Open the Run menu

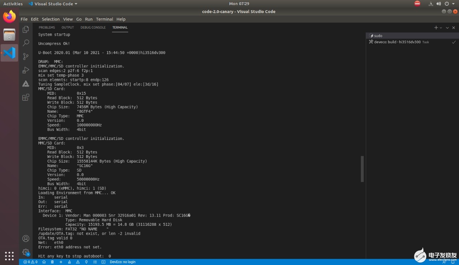[x=89, y=19]
